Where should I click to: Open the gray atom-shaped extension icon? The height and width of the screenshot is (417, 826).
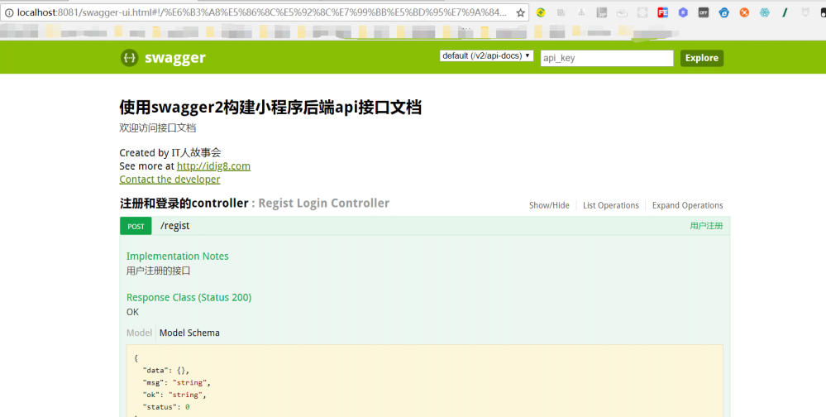pyautogui.click(x=642, y=12)
